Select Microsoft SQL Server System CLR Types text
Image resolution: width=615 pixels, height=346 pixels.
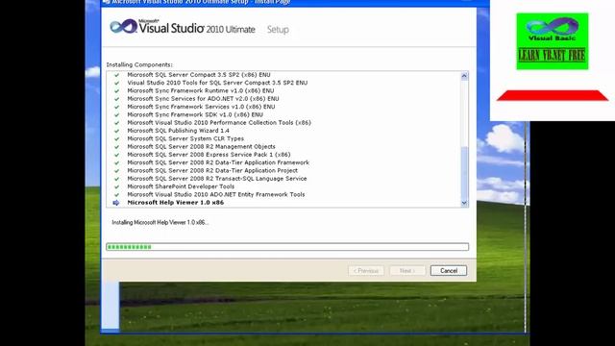(x=185, y=138)
